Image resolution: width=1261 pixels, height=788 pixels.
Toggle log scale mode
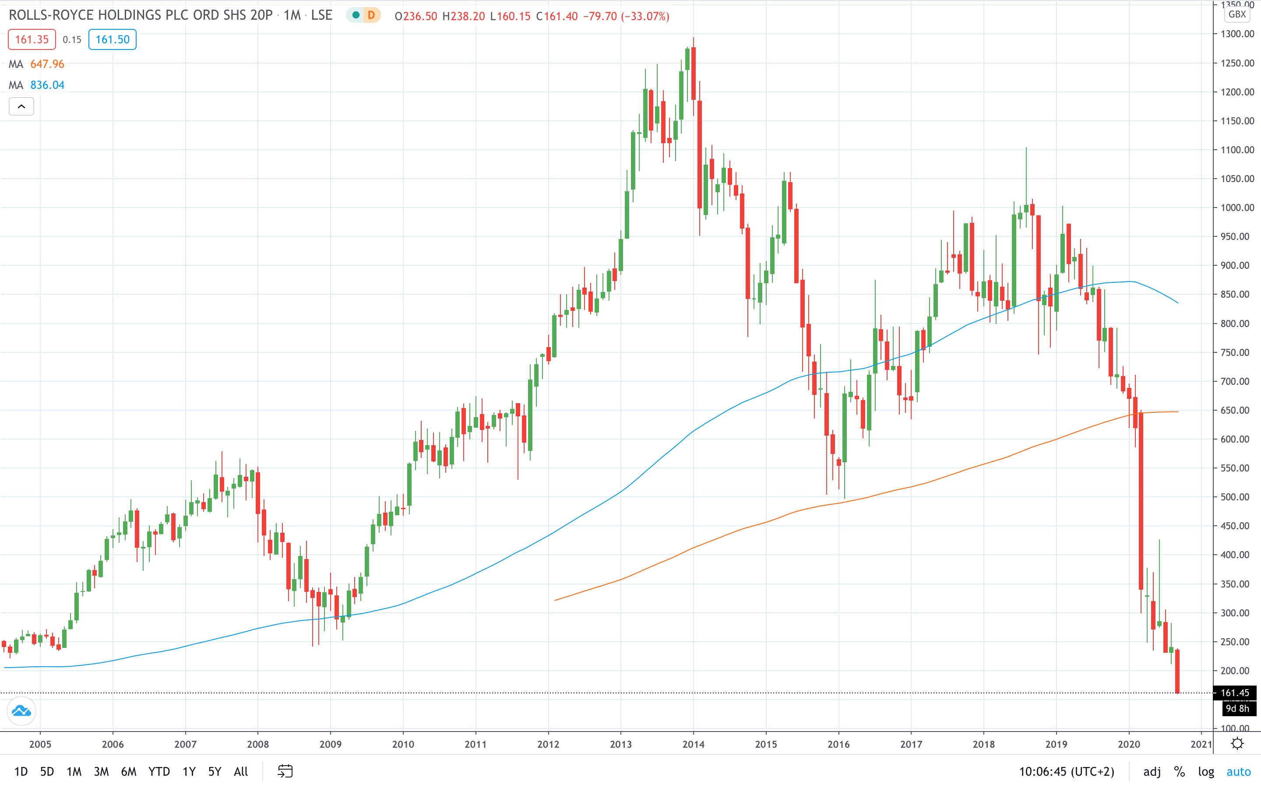[1206, 771]
